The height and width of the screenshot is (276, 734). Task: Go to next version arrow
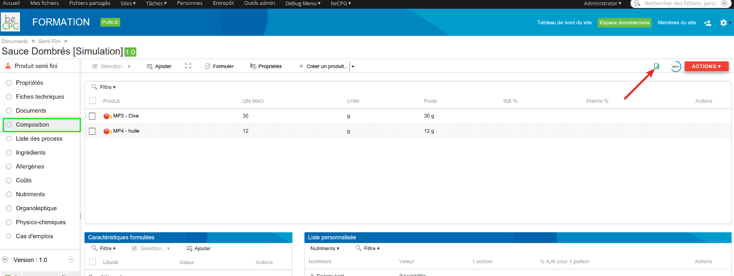(x=71, y=260)
